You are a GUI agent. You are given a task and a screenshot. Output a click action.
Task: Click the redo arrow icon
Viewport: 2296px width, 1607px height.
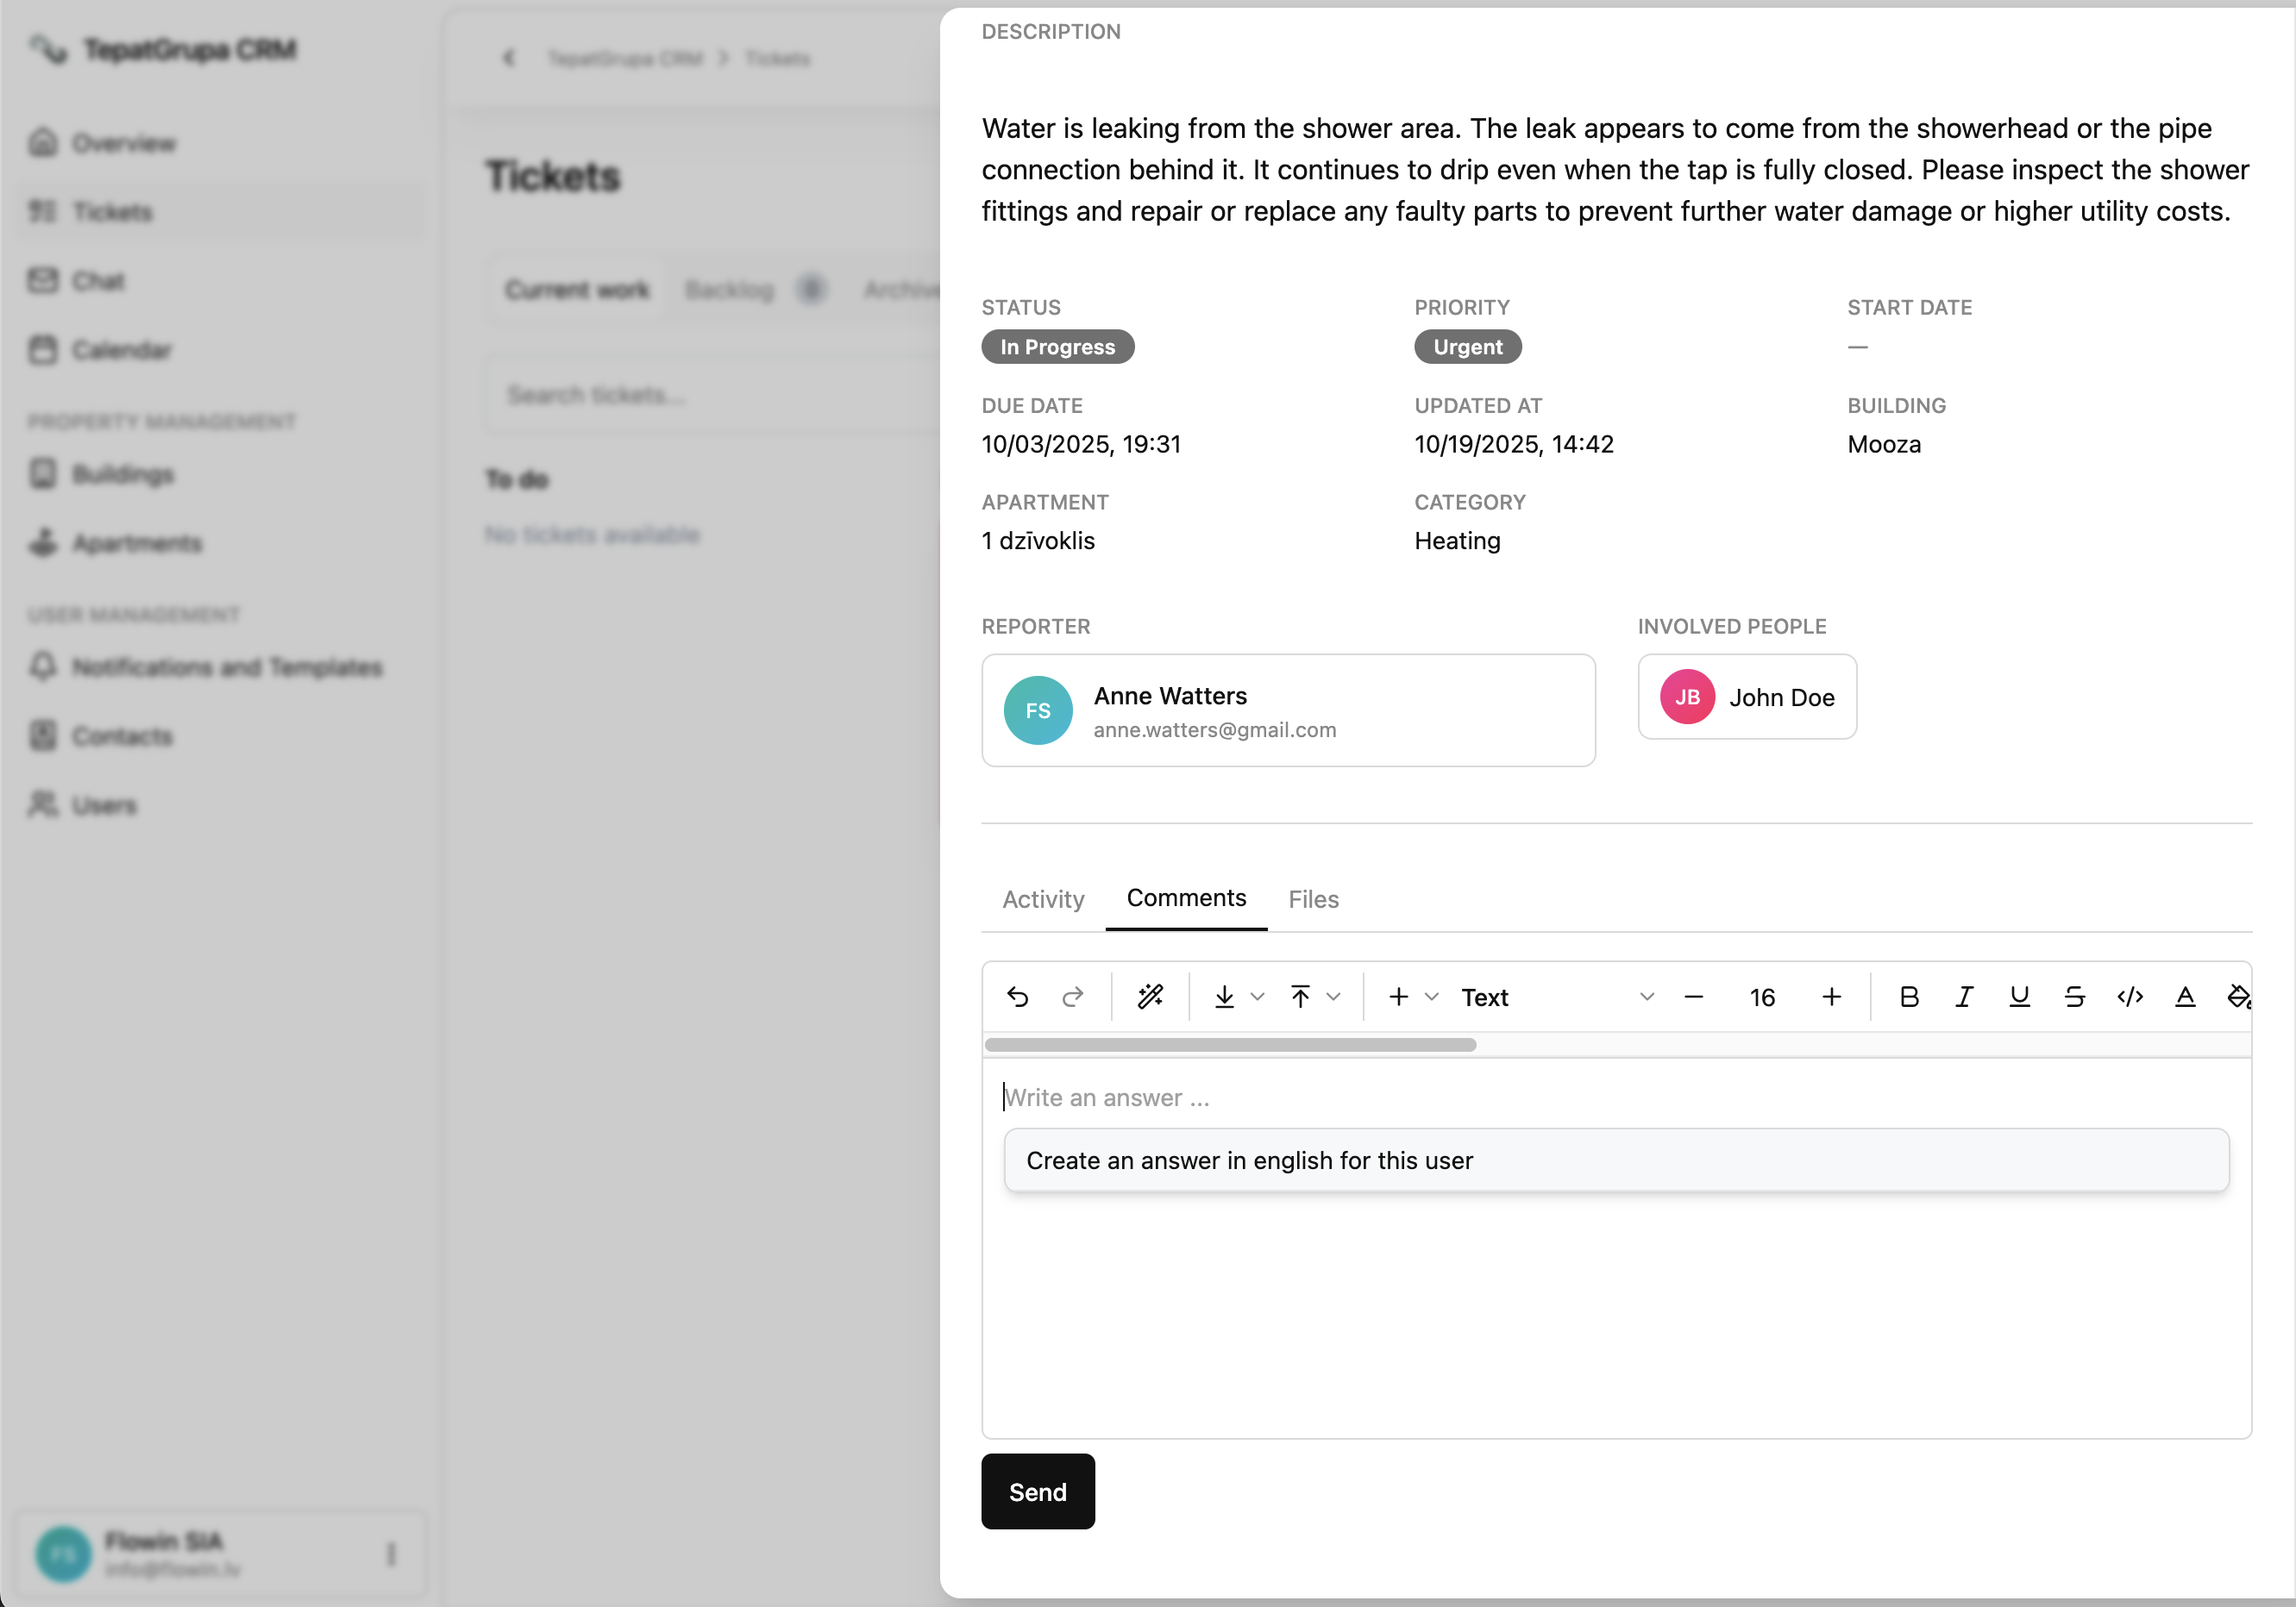click(1072, 997)
